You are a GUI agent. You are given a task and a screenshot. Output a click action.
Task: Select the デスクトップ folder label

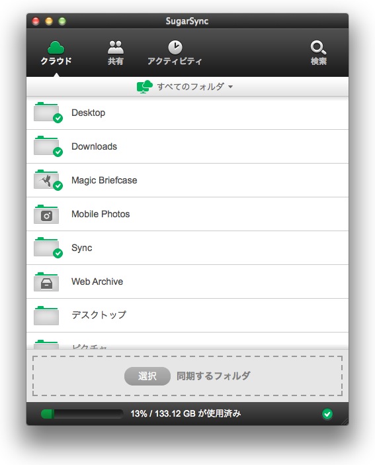(99, 315)
